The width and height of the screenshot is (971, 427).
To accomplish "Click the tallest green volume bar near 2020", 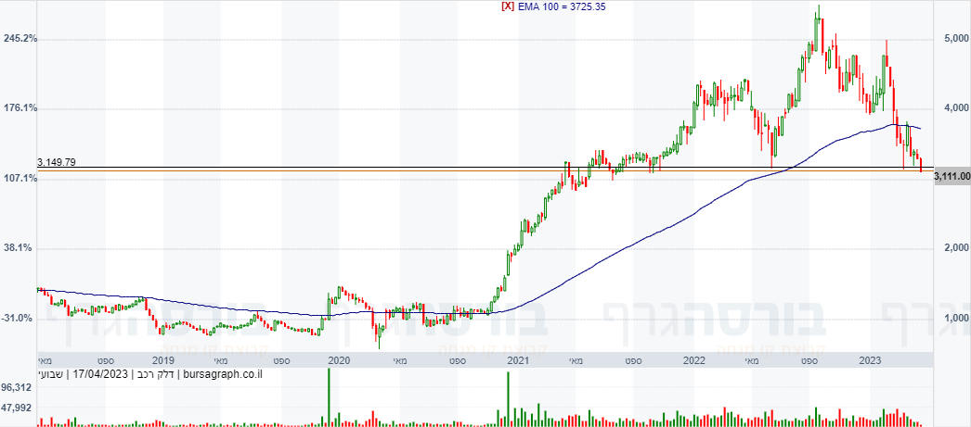I will pyautogui.click(x=329, y=397).
